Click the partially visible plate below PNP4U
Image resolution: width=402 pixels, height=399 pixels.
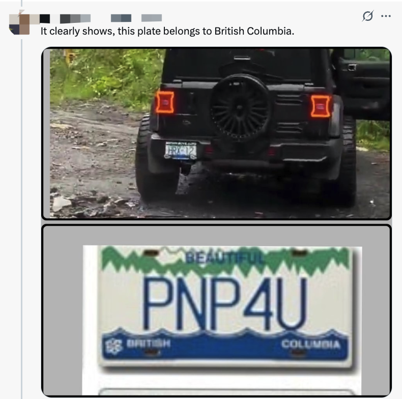(225, 392)
